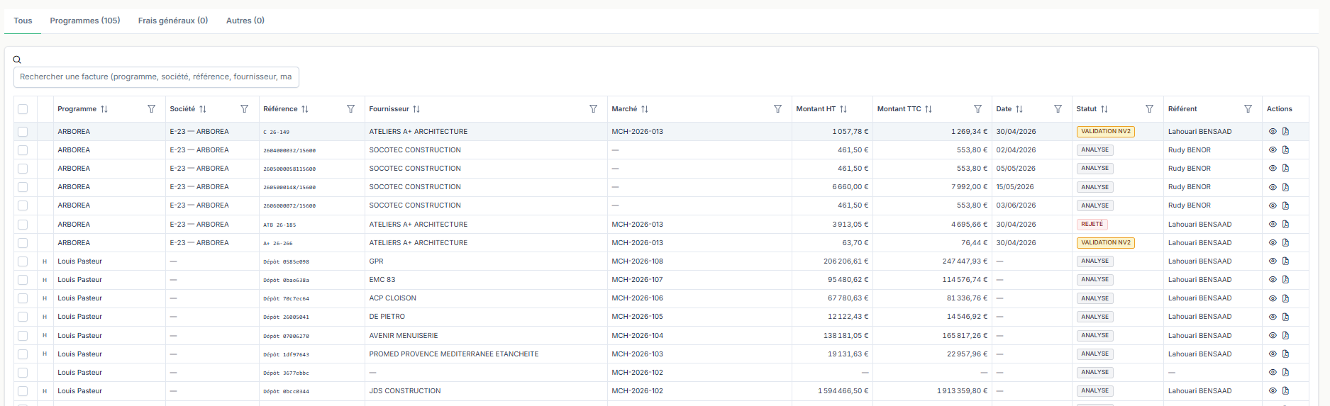Open market link MCH-2026-104
The image size is (1330, 406).
(638, 335)
